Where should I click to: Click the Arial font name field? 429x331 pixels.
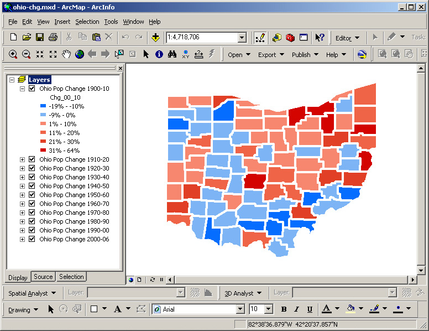click(198, 309)
